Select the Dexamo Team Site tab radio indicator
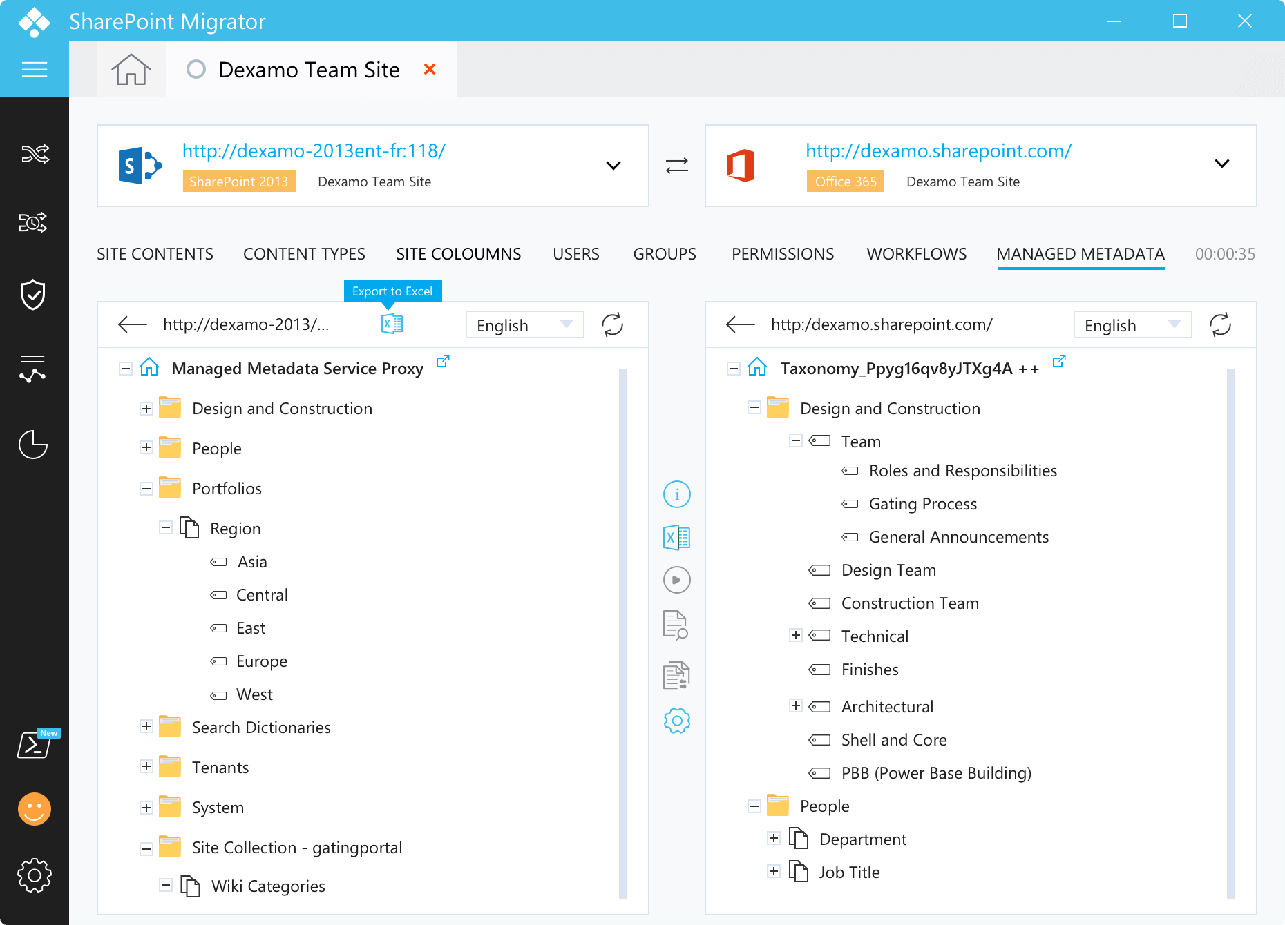The image size is (1285, 925). click(x=196, y=69)
